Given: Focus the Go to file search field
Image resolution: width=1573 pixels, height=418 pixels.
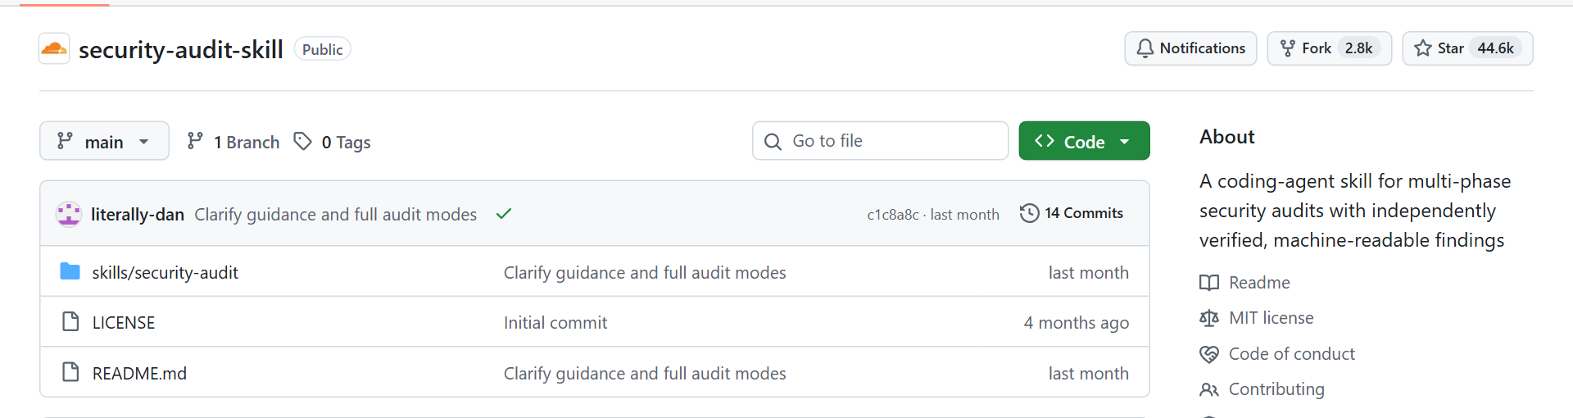Looking at the screenshot, I should (880, 141).
